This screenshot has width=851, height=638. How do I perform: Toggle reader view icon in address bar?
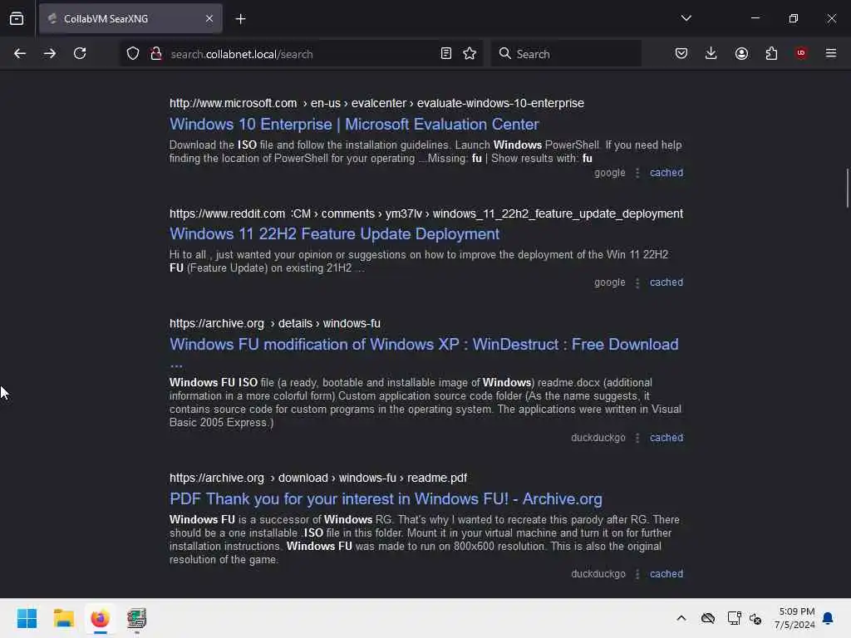446,53
